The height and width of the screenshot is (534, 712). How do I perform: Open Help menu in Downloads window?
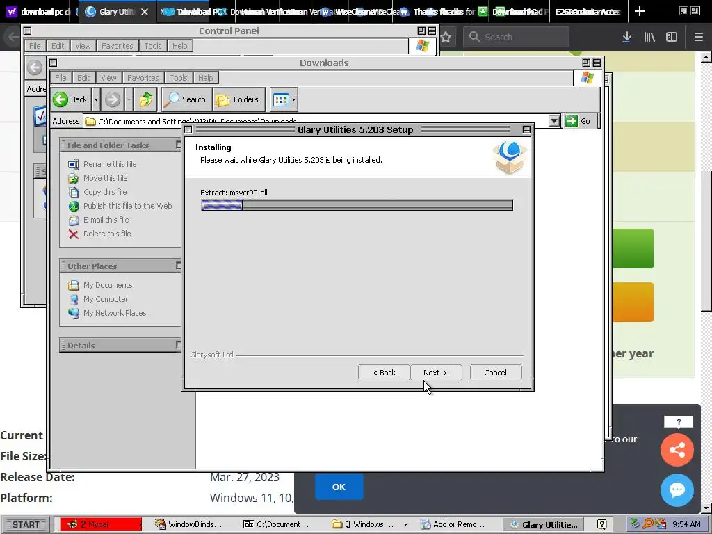pos(205,78)
